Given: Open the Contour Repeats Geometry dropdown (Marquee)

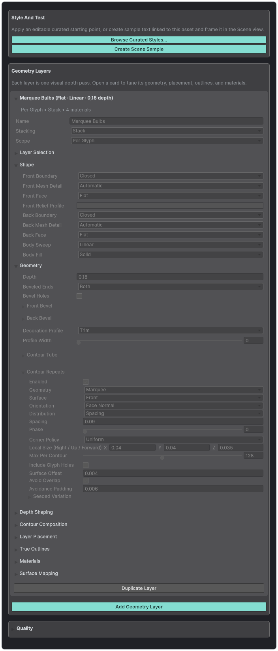Looking at the screenshot, I should click(x=174, y=390).
